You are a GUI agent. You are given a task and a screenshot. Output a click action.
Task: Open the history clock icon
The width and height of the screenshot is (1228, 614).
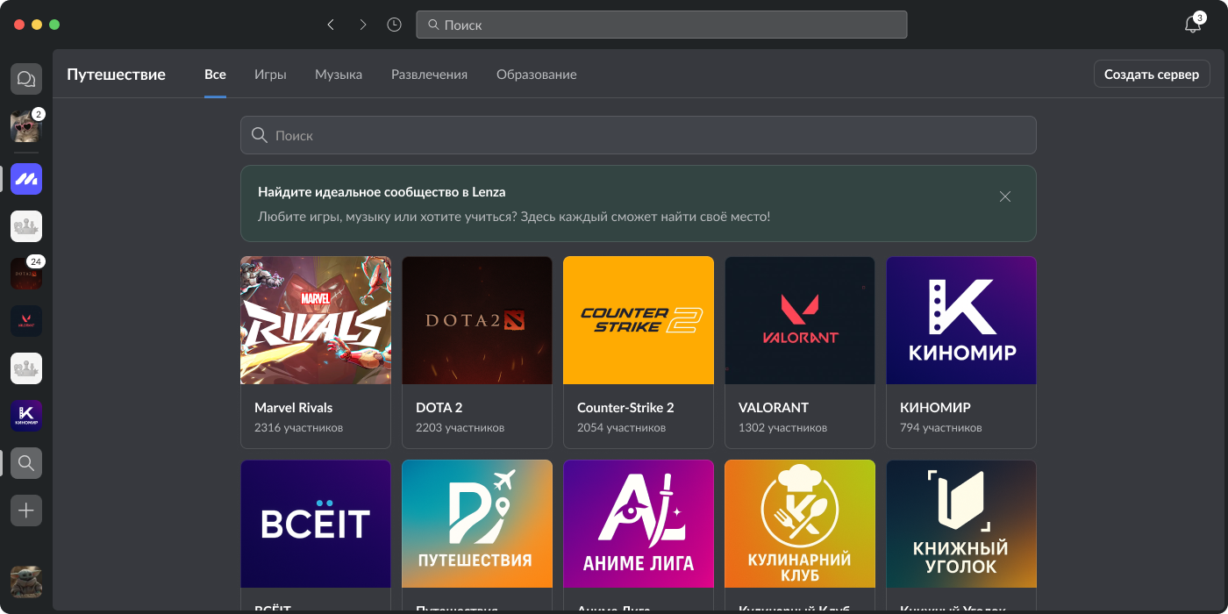[x=394, y=25]
